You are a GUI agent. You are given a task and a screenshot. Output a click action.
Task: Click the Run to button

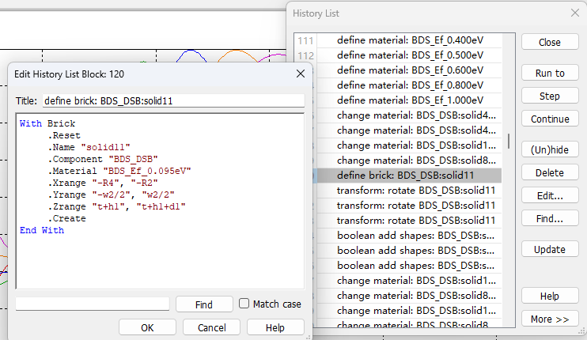[x=550, y=73]
